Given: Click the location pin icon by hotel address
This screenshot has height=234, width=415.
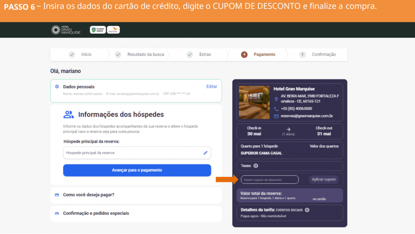Looking at the screenshot, I should pyautogui.click(x=276, y=99).
